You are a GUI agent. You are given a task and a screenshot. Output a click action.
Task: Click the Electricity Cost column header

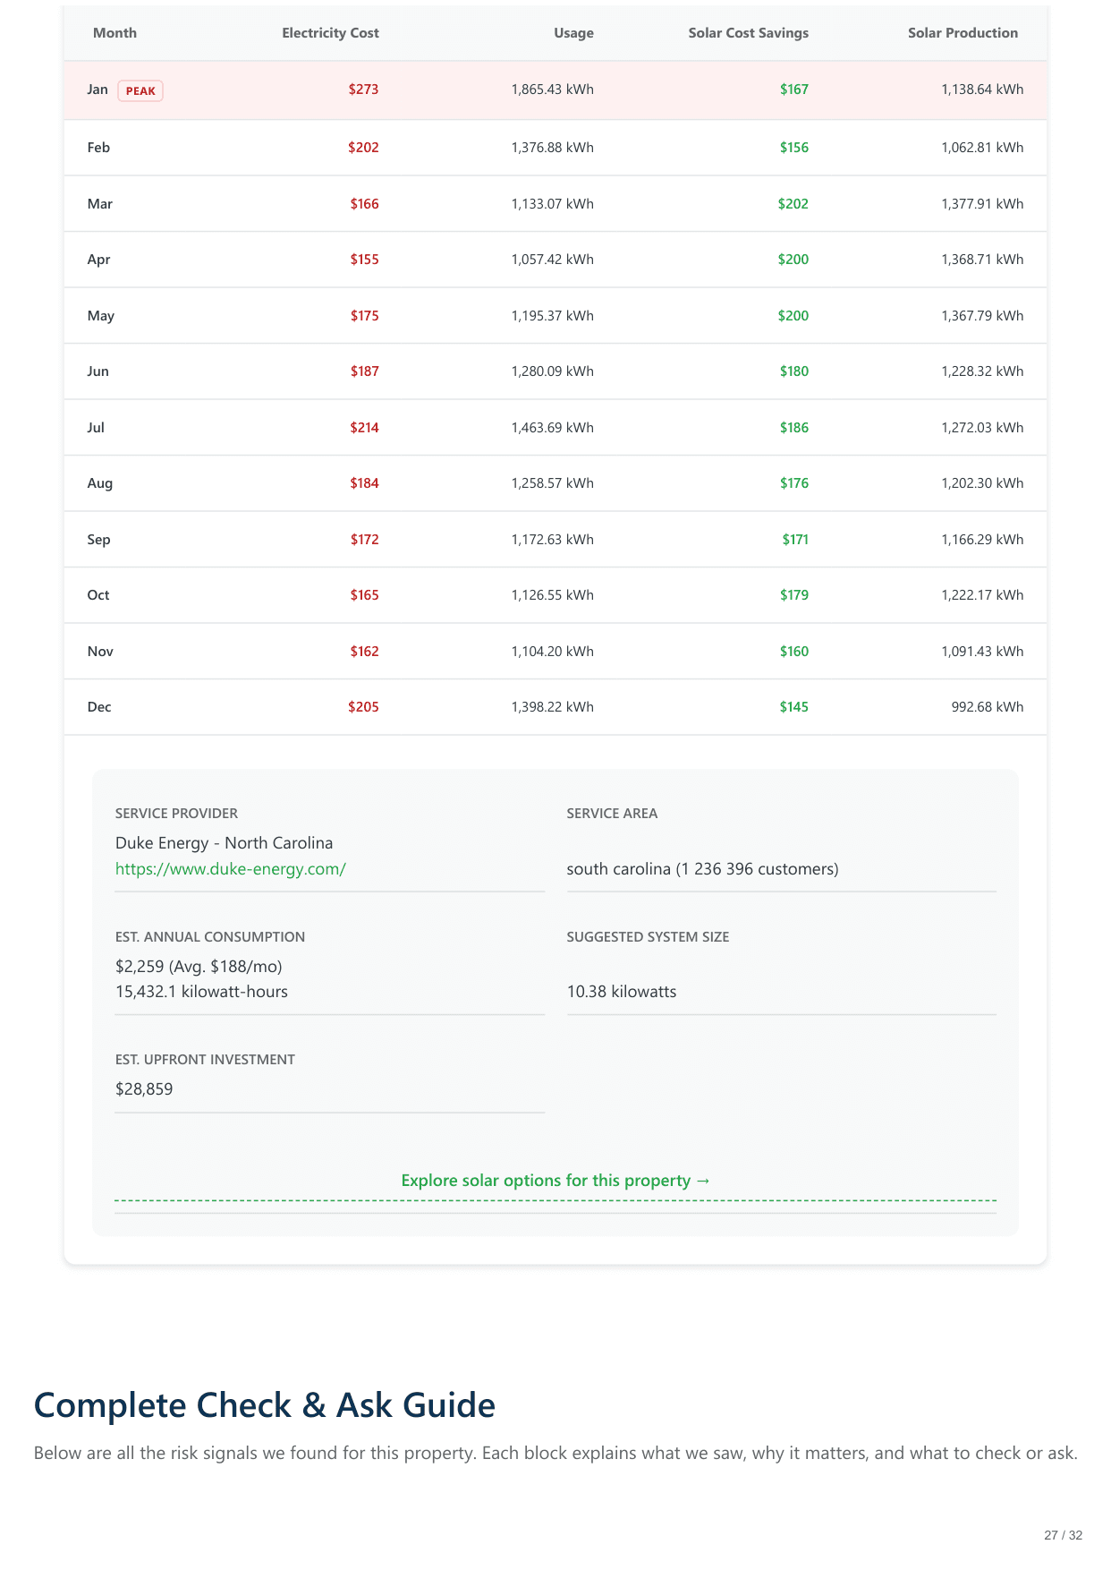330,33
